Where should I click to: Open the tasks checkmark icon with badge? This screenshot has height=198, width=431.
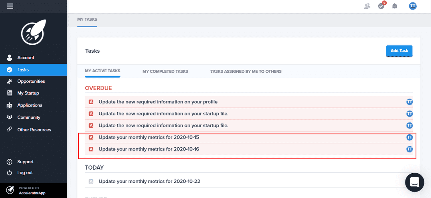[x=382, y=6]
